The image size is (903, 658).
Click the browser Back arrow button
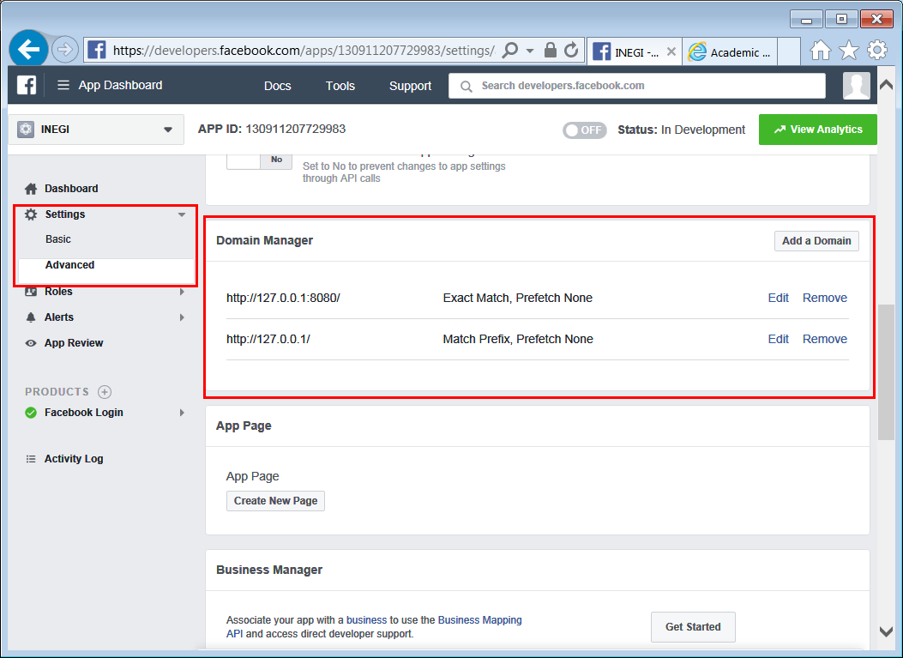(28, 50)
